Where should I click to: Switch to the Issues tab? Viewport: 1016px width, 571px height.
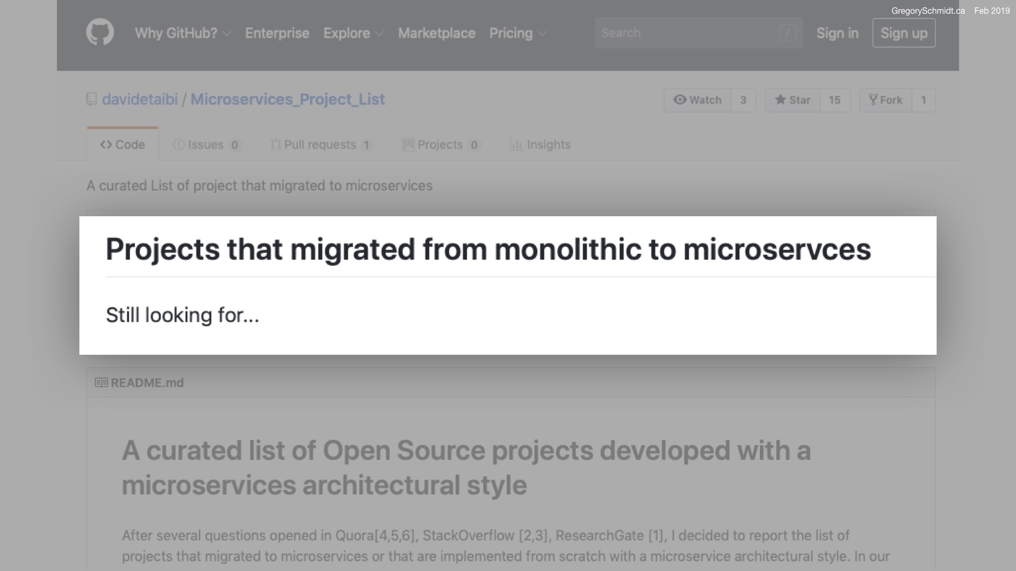(x=207, y=144)
